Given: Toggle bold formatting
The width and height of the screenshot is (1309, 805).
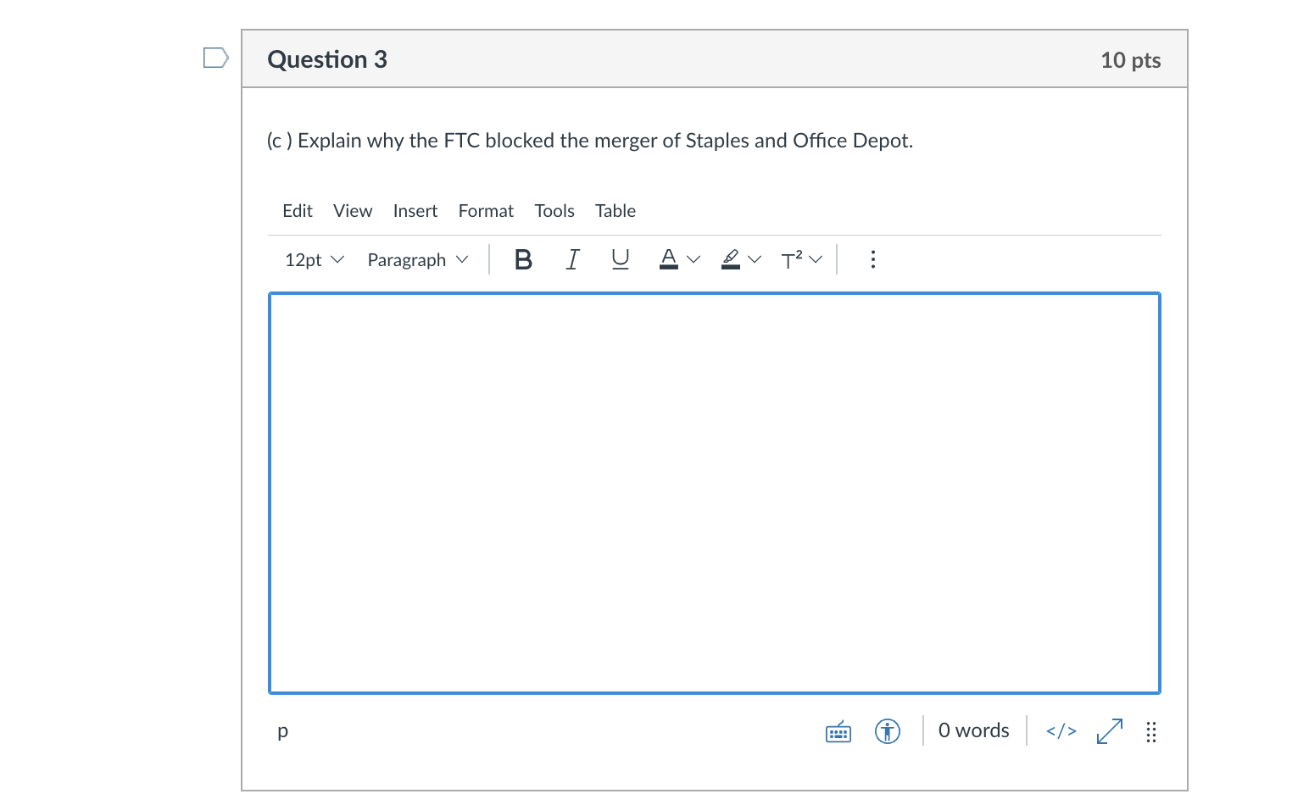Looking at the screenshot, I should 524,259.
